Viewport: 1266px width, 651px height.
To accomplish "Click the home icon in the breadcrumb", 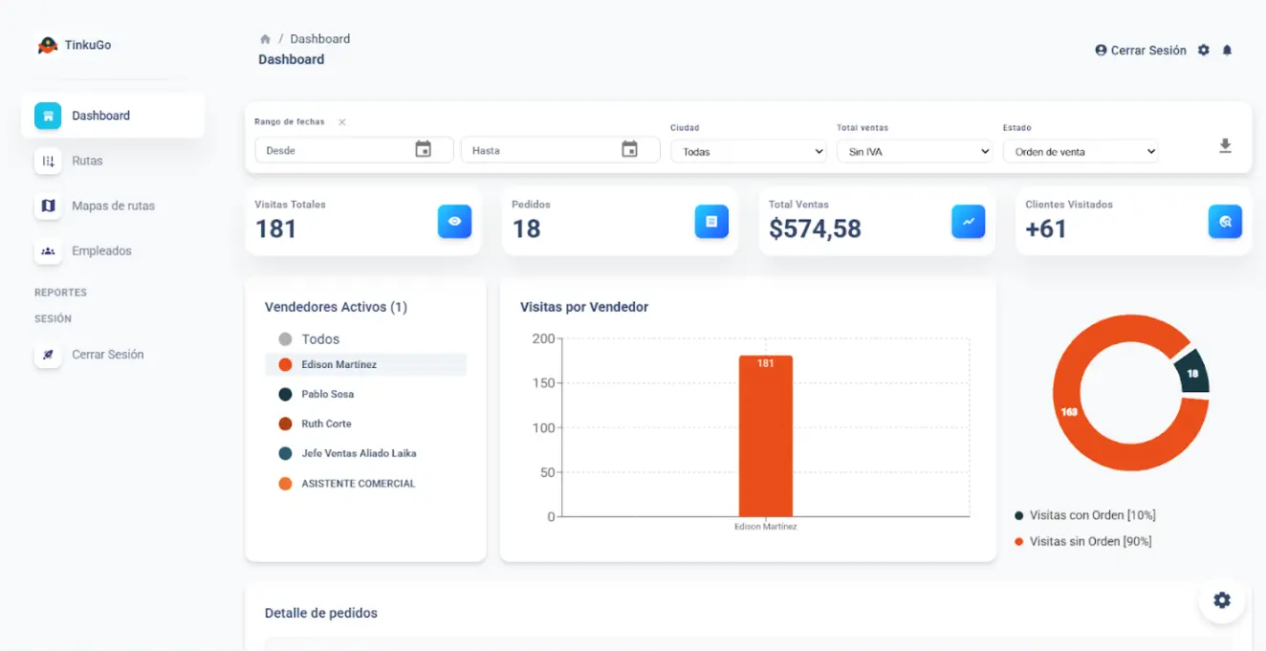I will point(265,39).
